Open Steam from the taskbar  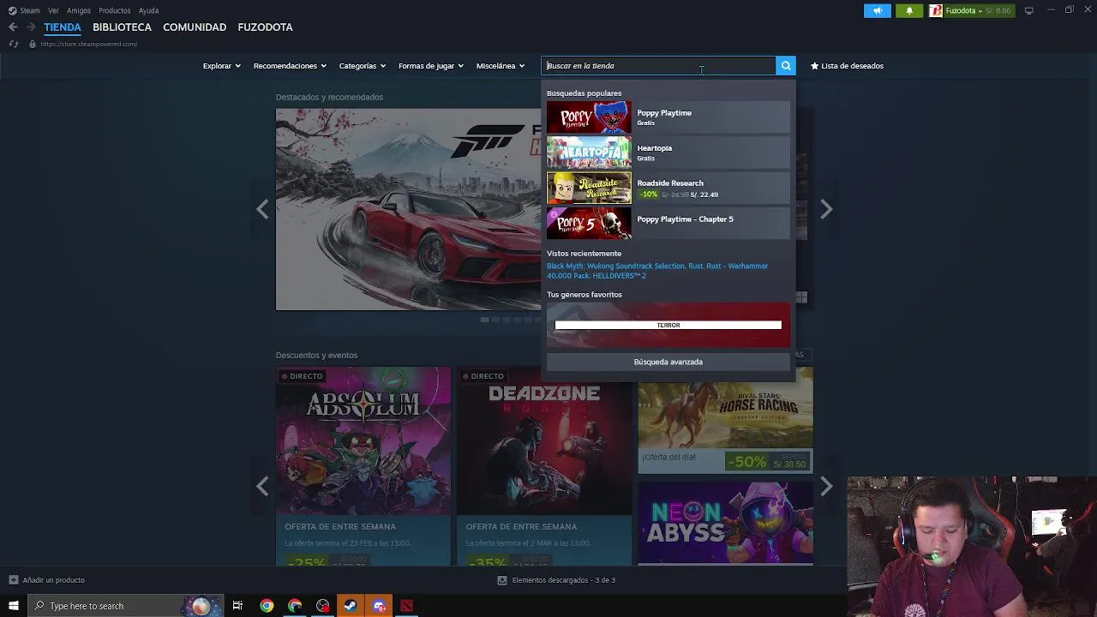tap(350, 606)
